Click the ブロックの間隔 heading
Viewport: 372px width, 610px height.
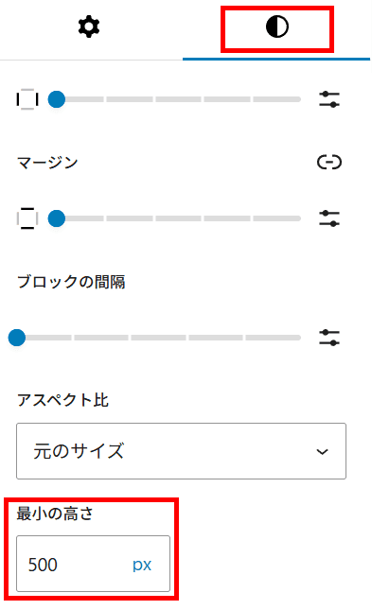click(x=71, y=282)
